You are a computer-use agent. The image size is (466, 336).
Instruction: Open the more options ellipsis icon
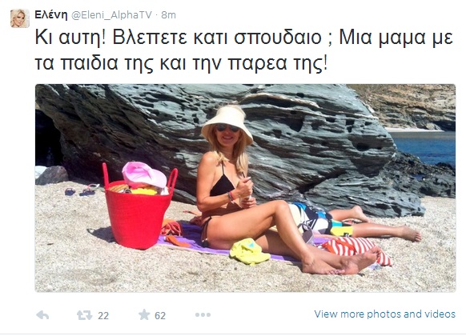tap(203, 315)
